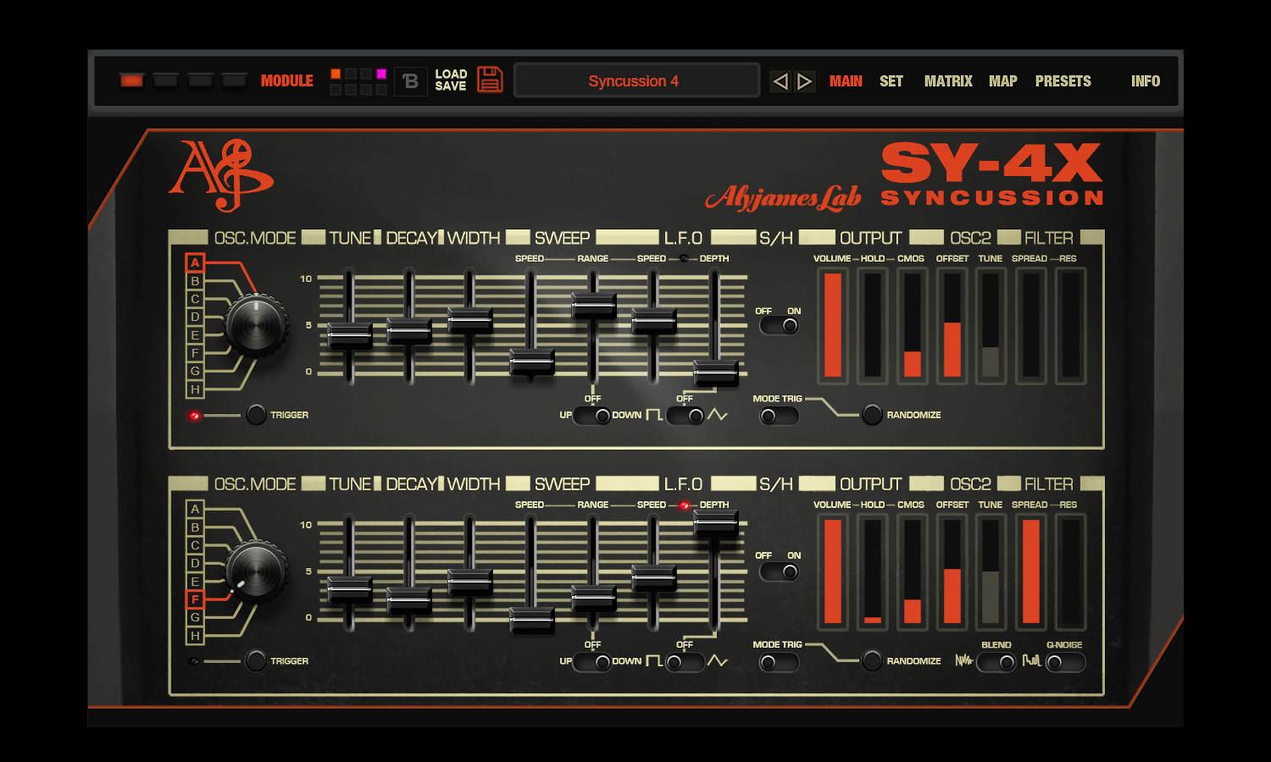The width and height of the screenshot is (1271, 762).
Task: Click the orange pattern grid square
Action: pyautogui.click(x=336, y=74)
